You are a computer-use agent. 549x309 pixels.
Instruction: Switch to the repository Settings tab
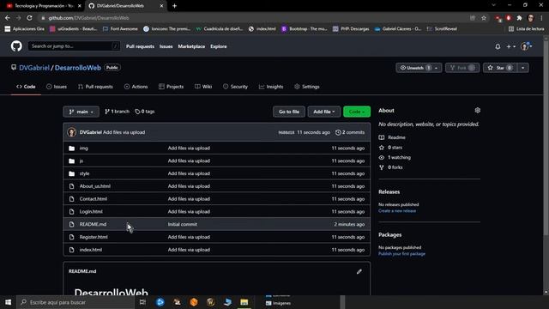pos(307,87)
